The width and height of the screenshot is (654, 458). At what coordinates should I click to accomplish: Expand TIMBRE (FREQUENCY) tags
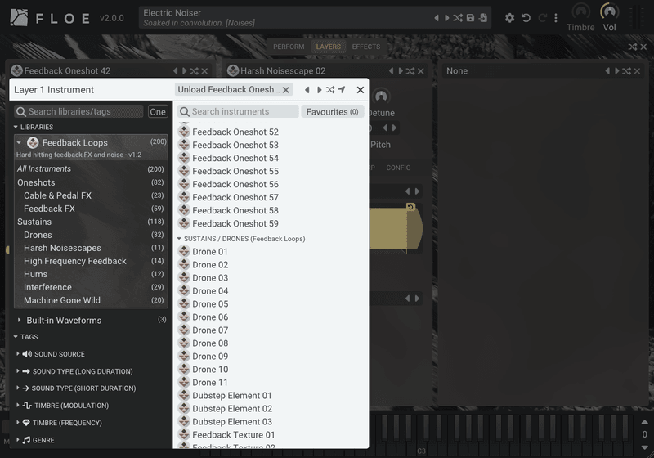coord(59,423)
